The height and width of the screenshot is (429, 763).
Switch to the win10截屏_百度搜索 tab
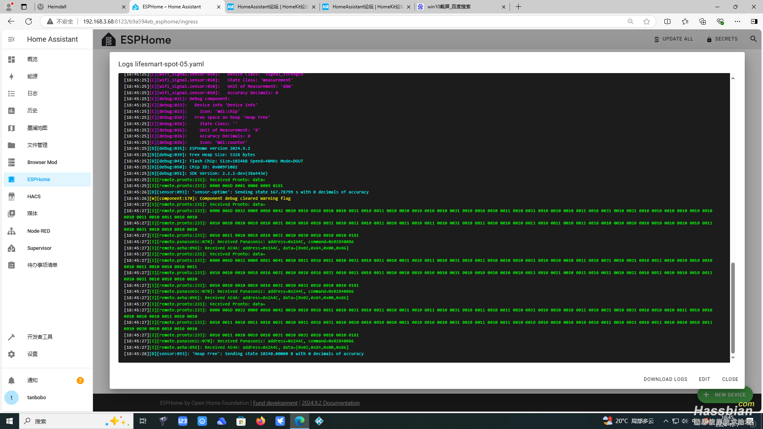pos(462,7)
